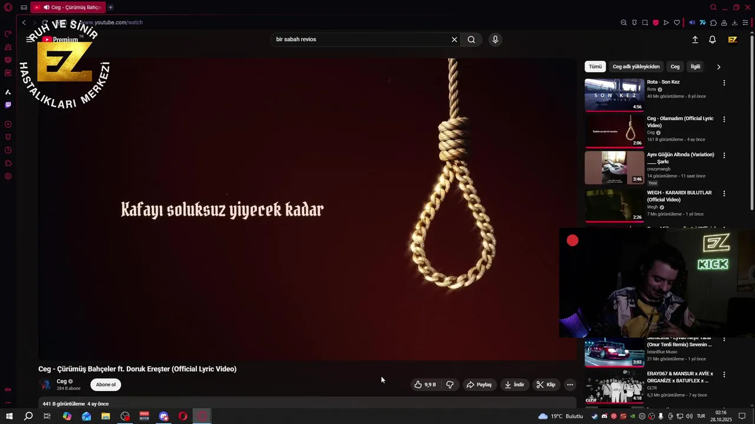Switch to the 'Ceg - Çürümüş Bahçe' tab
The height and width of the screenshot is (424, 755).
pos(68,7)
